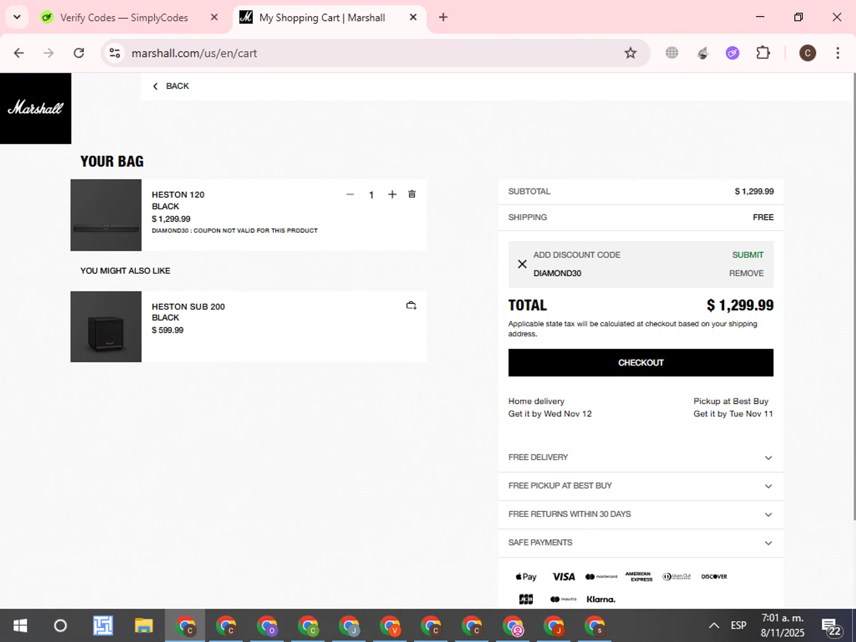
Task: Go back using the BACK chevron link
Action: coord(171,86)
